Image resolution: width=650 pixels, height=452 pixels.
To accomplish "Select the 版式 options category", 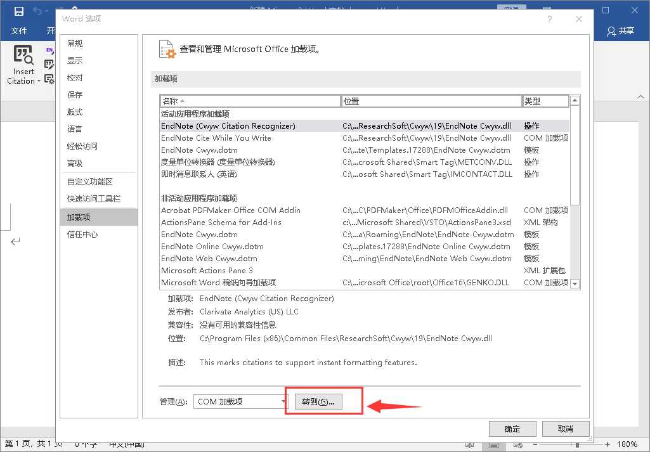I will (99, 112).
